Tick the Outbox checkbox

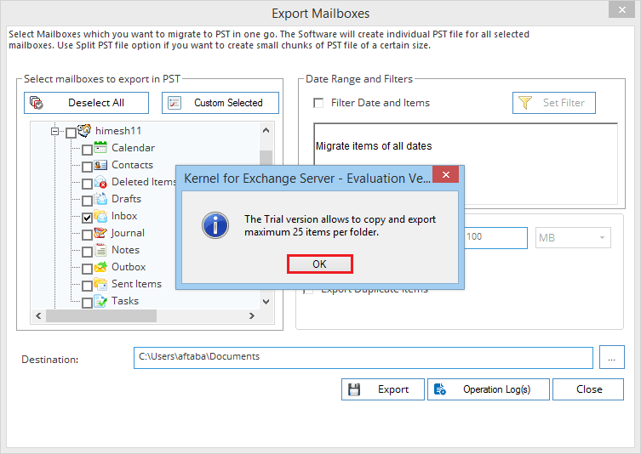point(87,269)
